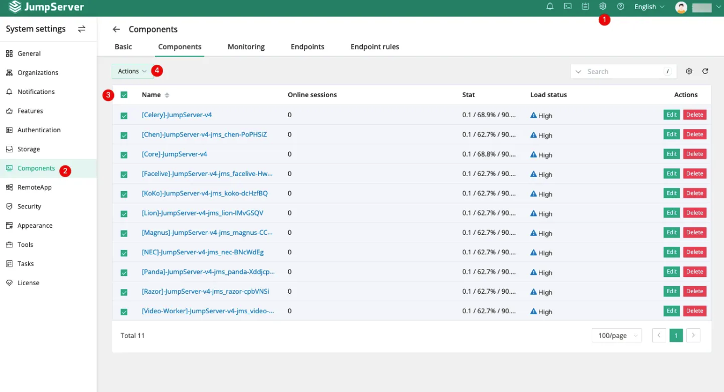Image resolution: width=724 pixels, height=392 pixels.
Task: Uncheck the Magnus component checkbox
Action: [x=124, y=233]
